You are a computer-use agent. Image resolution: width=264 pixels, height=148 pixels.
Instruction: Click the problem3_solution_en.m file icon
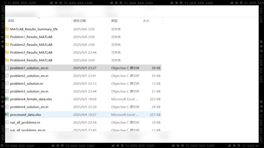click(x=7, y=91)
